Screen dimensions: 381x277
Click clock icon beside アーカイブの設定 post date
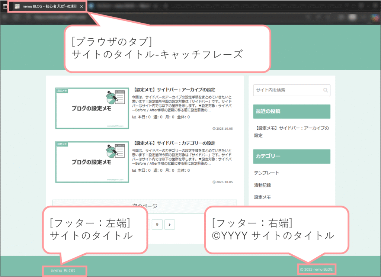pyautogui.click(x=214, y=129)
